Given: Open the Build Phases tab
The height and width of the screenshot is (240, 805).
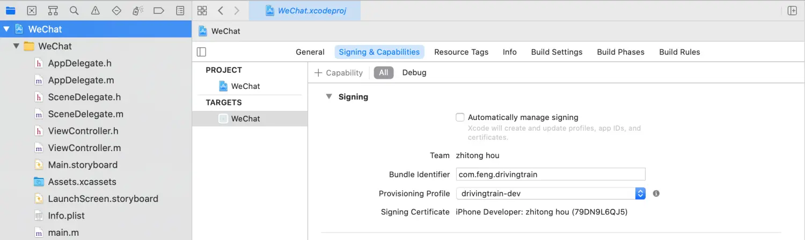Looking at the screenshot, I should point(620,52).
